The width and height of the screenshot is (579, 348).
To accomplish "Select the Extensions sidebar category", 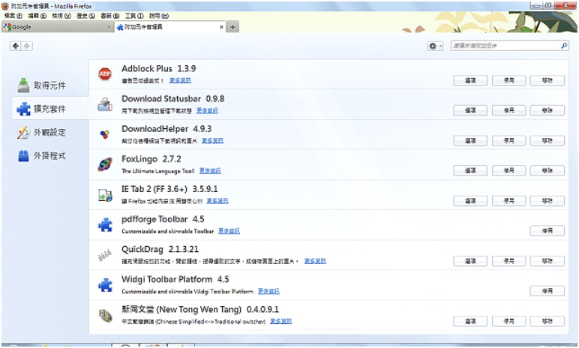I will click(50, 109).
